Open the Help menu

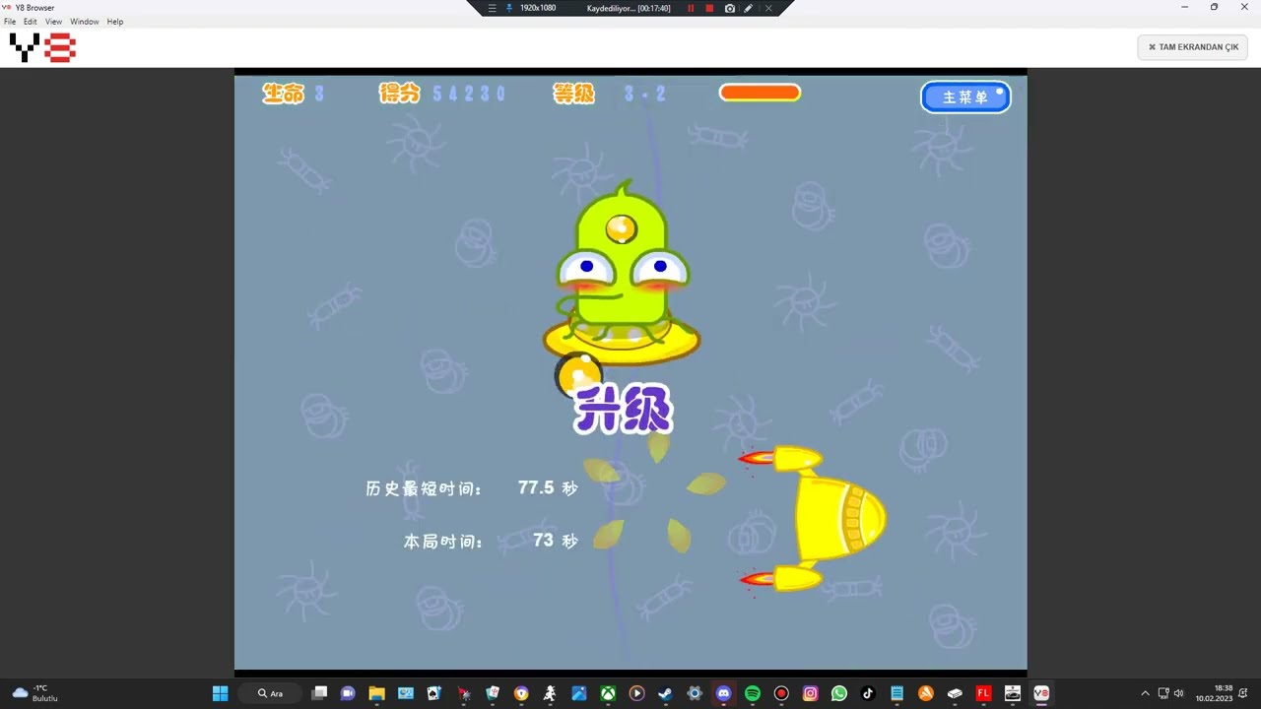[115, 22]
